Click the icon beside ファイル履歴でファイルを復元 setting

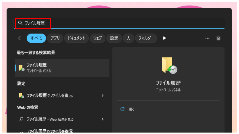21,95
